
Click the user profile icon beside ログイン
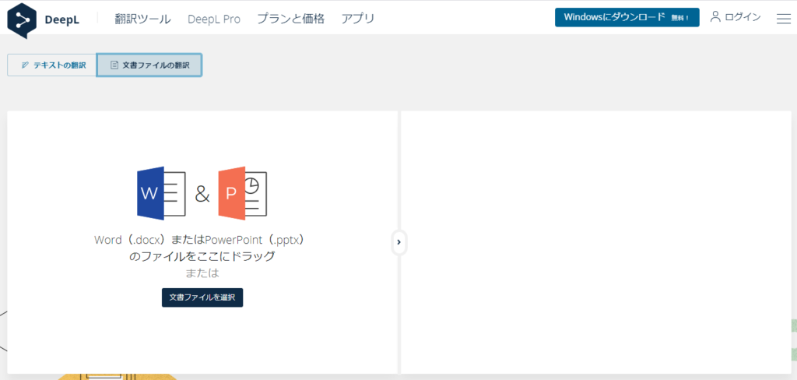tap(716, 17)
